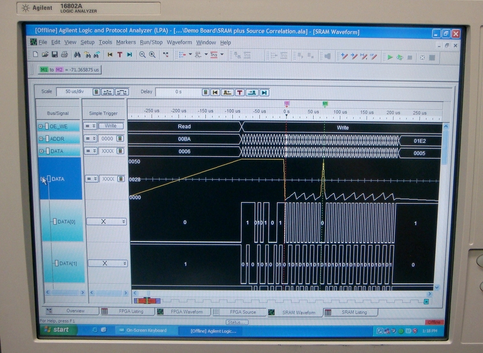
Task: Click Delay bar red T trigger button
Action: coord(240,93)
